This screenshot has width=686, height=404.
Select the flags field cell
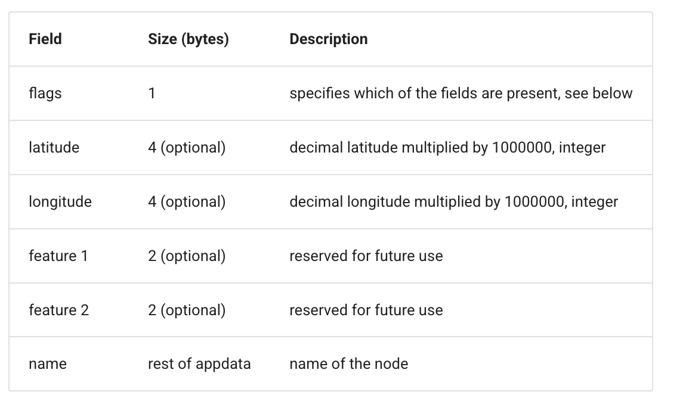coord(45,93)
